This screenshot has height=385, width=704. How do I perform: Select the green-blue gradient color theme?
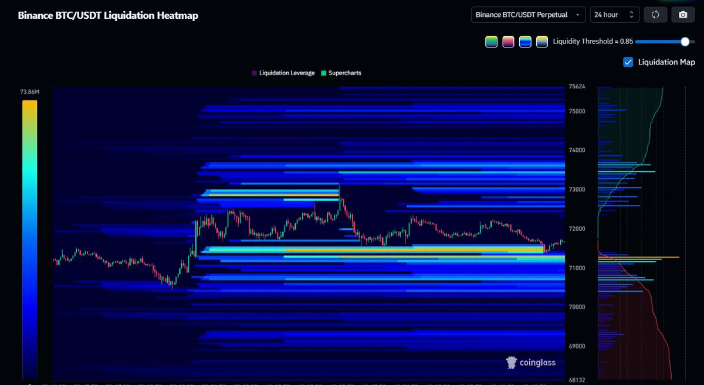491,42
